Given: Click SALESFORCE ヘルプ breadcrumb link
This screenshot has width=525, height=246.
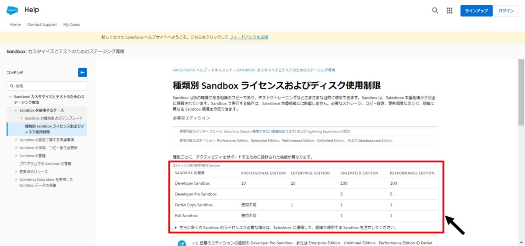Looking at the screenshot, I should click(x=190, y=70).
